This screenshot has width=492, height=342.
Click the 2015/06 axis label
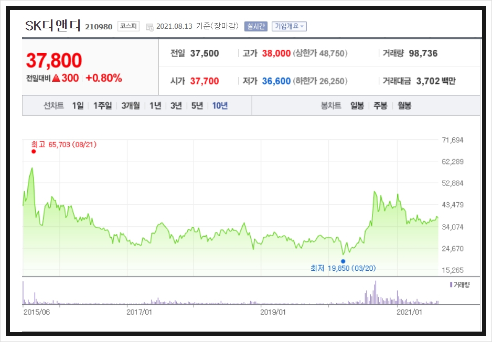click(x=37, y=312)
